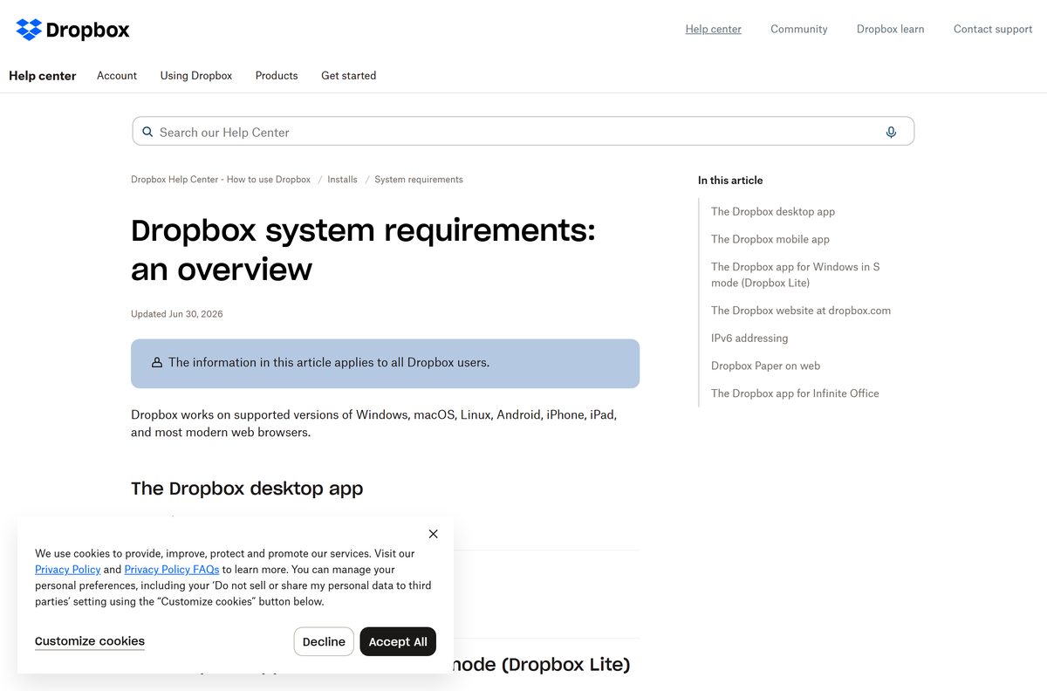Click Customize cookies
1047x691 pixels.
click(90, 641)
